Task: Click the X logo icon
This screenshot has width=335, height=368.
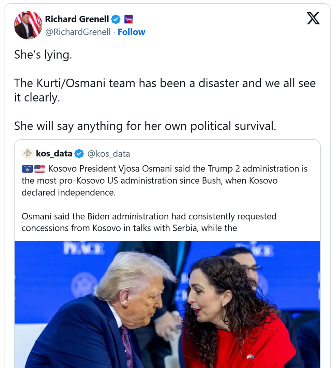Action: 313,18
